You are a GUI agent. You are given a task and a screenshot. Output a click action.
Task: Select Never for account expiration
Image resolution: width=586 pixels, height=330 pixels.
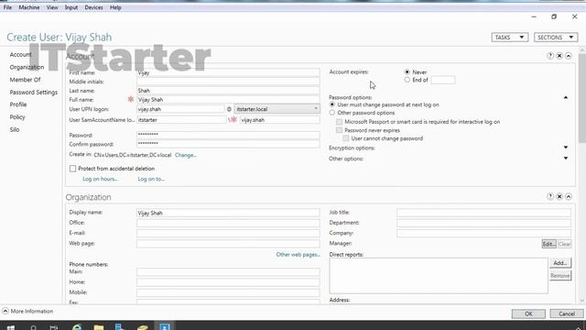click(x=407, y=71)
